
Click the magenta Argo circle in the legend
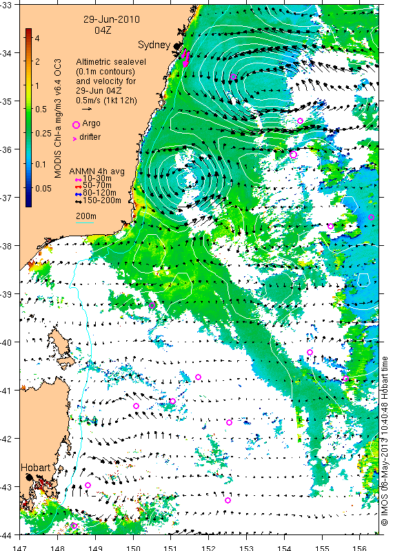click(x=76, y=125)
